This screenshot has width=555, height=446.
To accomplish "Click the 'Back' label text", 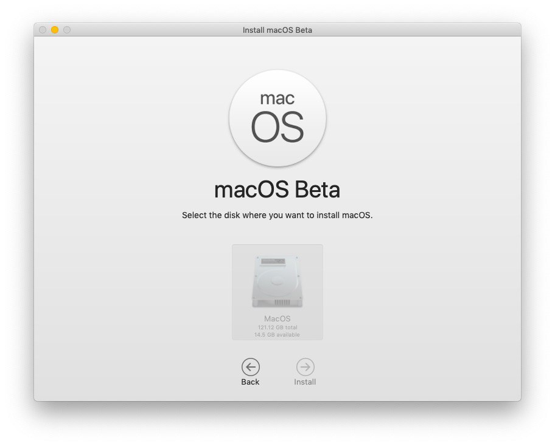I will 250,382.
